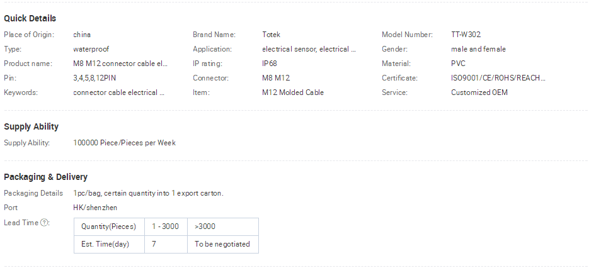Click the 'To be negotiated' table cell

pyautogui.click(x=223, y=244)
